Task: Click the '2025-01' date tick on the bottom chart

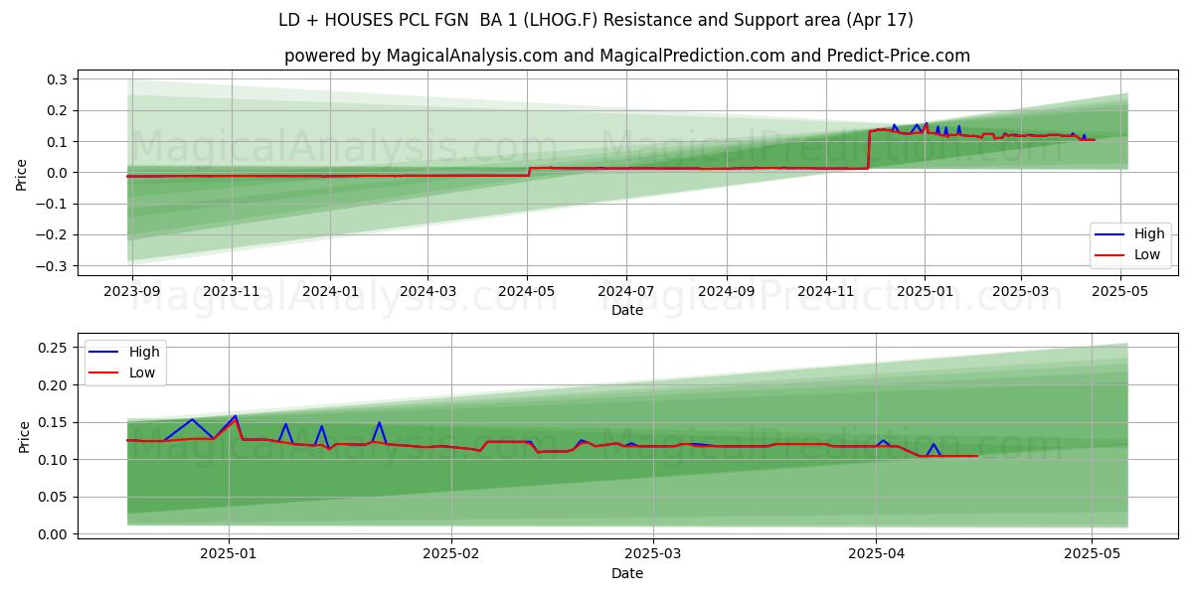Action: click(230, 553)
